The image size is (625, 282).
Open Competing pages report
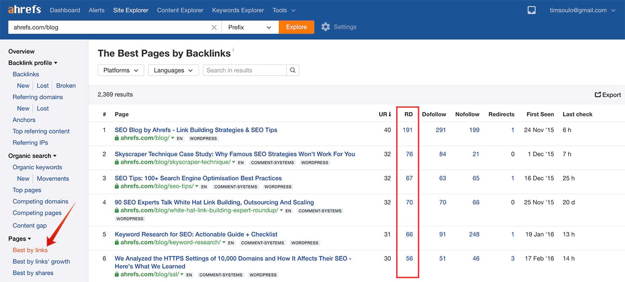pyautogui.click(x=37, y=213)
